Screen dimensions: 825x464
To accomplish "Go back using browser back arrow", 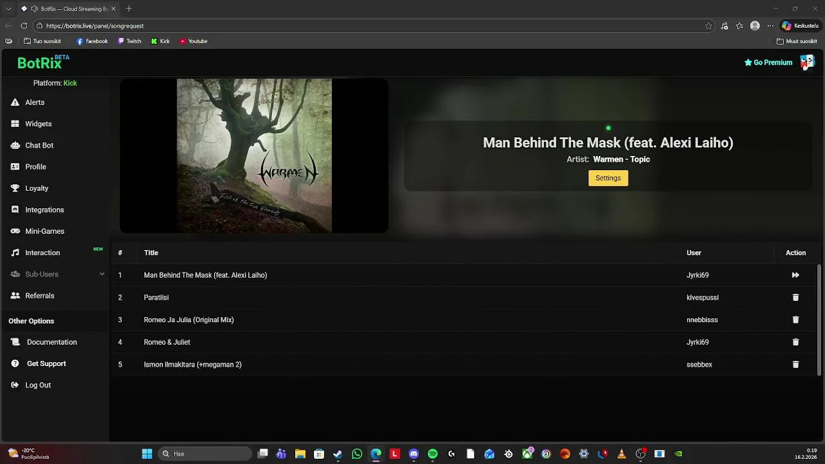I will click(x=8, y=26).
